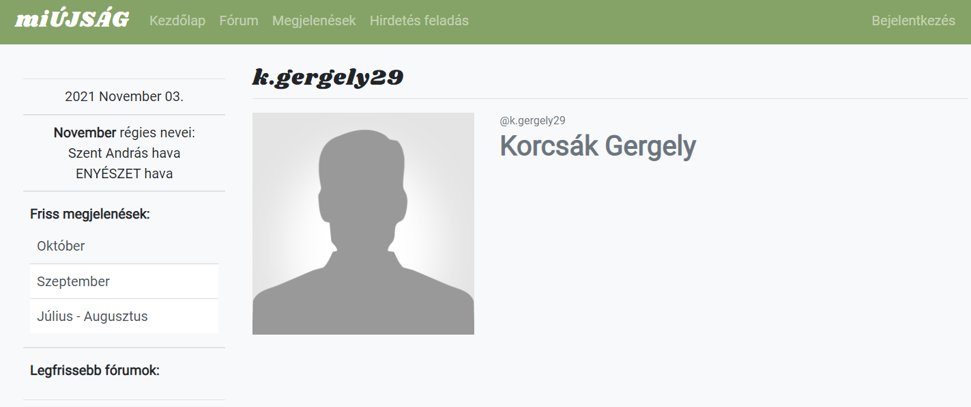Open the Október issue
Image resolution: width=971 pixels, height=407 pixels.
pyautogui.click(x=124, y=246)
